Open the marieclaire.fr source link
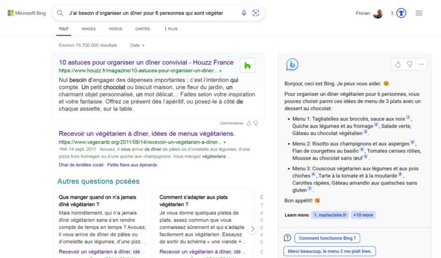 (330, 215)
